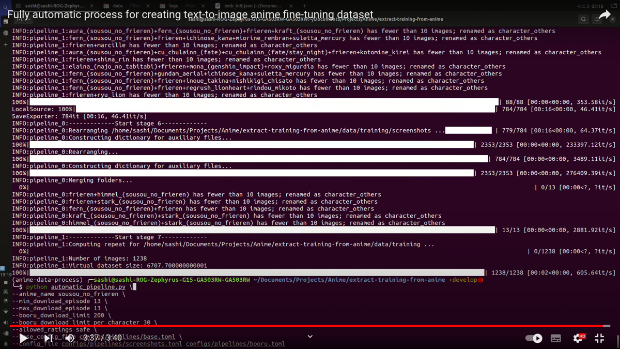Skip to the next video
Viewport: 620px width, 349px height.
pyautogui.click(x=47, y=338)
